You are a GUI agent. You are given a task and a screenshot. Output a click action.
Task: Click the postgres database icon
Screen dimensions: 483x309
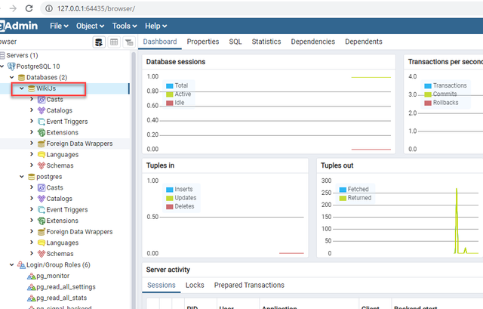[x=32, y=177]
